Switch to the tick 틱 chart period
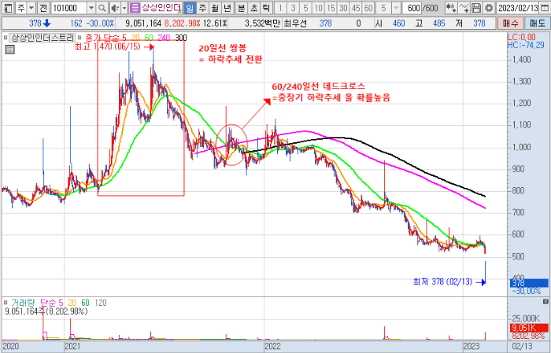The width and height of the screenshot is (551, 353). coord(266,8)
